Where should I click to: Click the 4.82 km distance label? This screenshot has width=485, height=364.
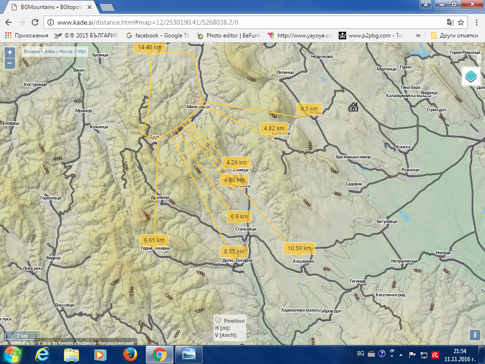274,128
